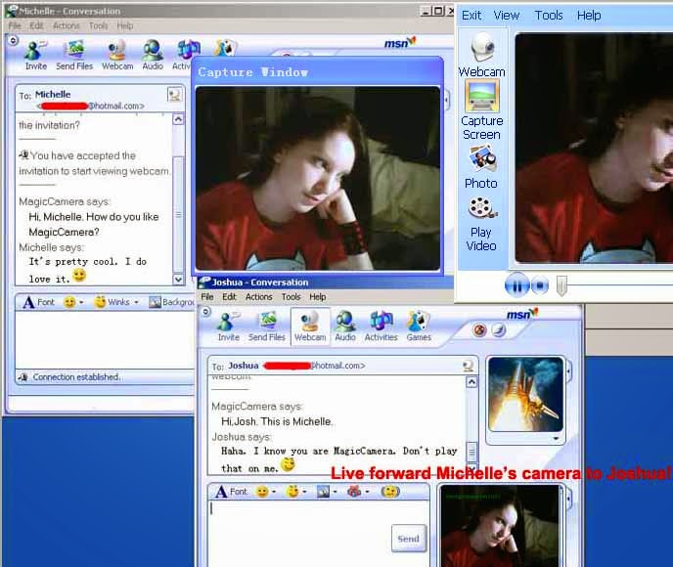Click Webcam in Joshua conversation toolbar

310,327
